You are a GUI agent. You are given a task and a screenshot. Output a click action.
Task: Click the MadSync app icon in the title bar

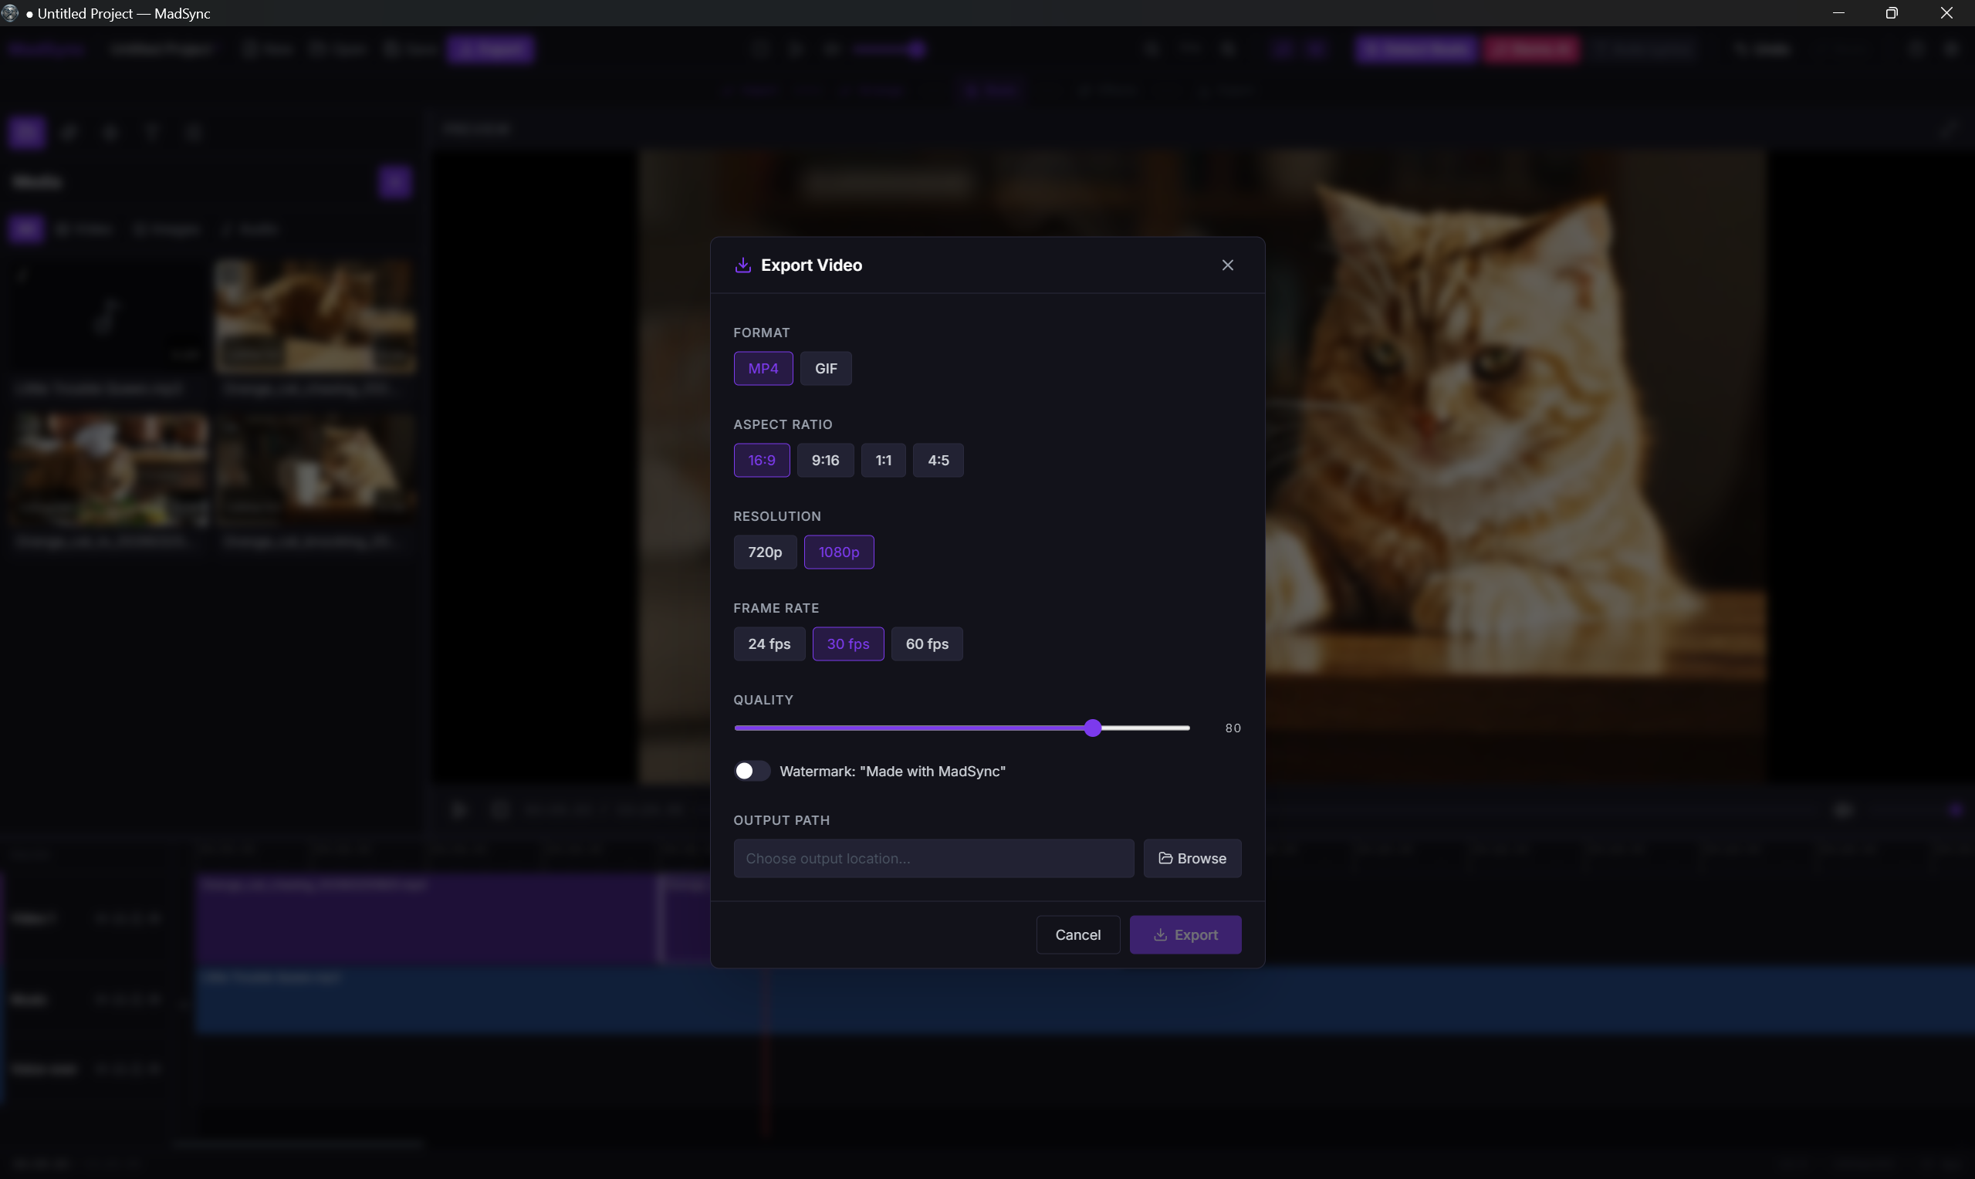(10, 12)
